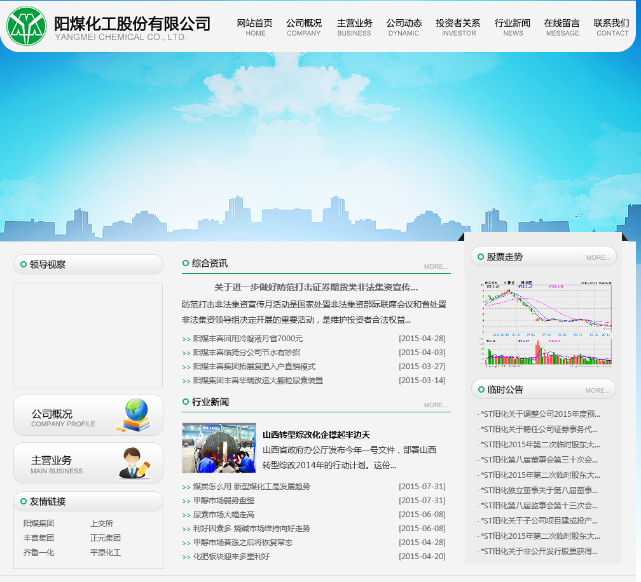Click the 友情链接 section header

(x=88, y=501)
